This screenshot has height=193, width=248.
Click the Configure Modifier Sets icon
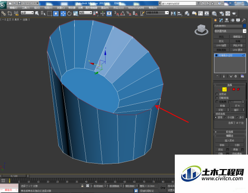243,76
